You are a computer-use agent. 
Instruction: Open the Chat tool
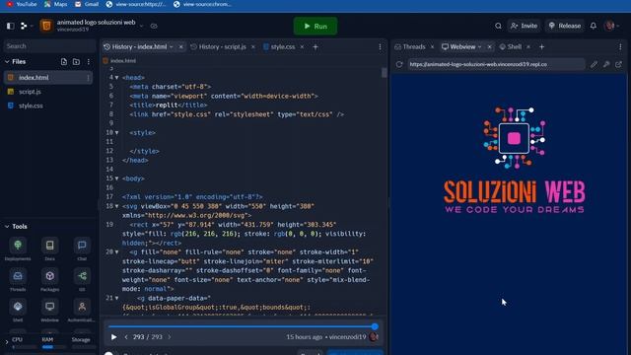point(82,246)
